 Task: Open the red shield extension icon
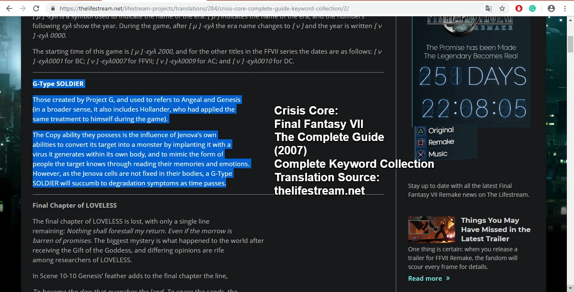coord(519,8)
